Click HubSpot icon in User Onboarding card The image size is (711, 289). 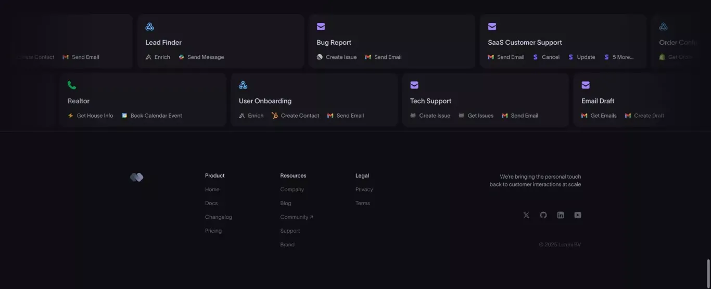[274, 116]
